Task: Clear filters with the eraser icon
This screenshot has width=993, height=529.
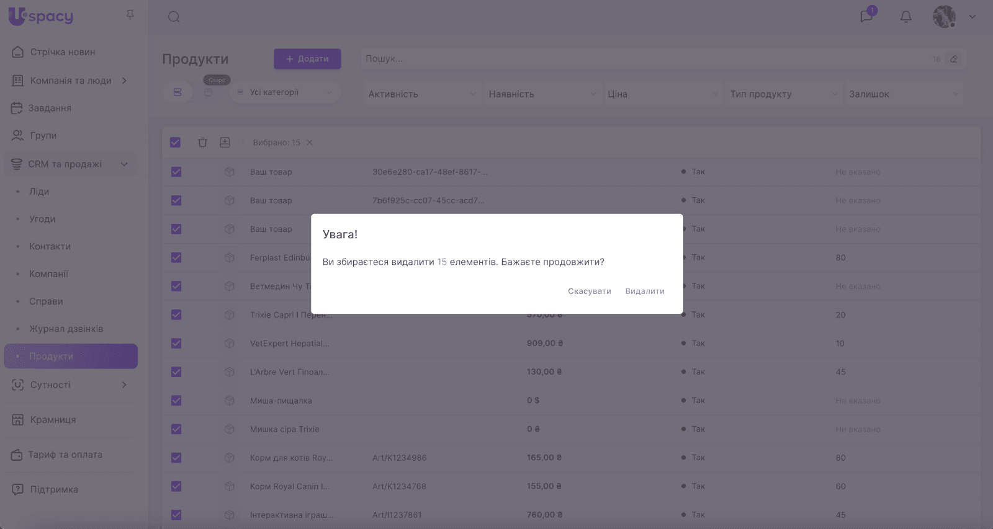Action: [954, 59]
